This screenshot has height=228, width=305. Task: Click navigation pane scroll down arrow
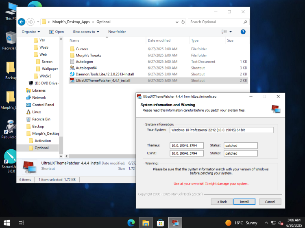click(x=61, y=156)
